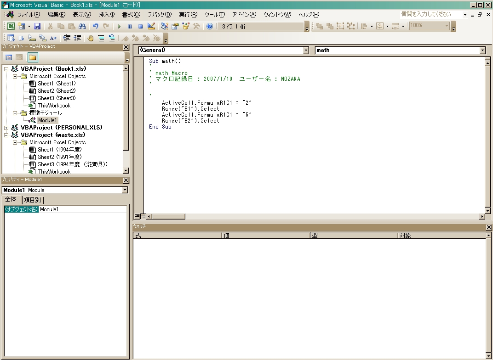Open help via the question mark icon

coord(210,27)
